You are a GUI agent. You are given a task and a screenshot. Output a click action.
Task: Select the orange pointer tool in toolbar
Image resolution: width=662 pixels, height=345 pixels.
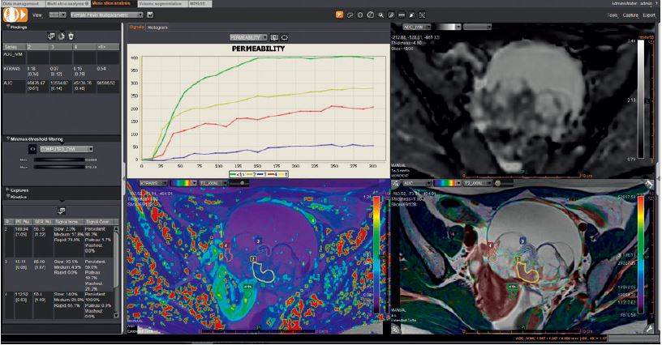pyautogui.click(x=338, y=15)
